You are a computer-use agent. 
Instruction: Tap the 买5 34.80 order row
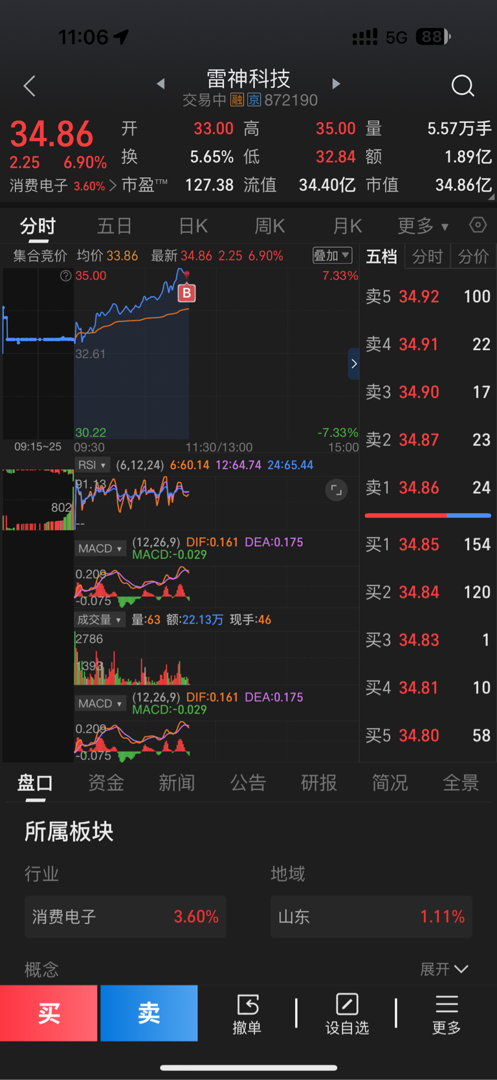[428, 735]
